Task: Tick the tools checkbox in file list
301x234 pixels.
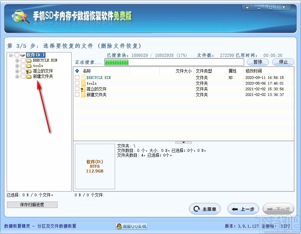Action: coord(77,83)
